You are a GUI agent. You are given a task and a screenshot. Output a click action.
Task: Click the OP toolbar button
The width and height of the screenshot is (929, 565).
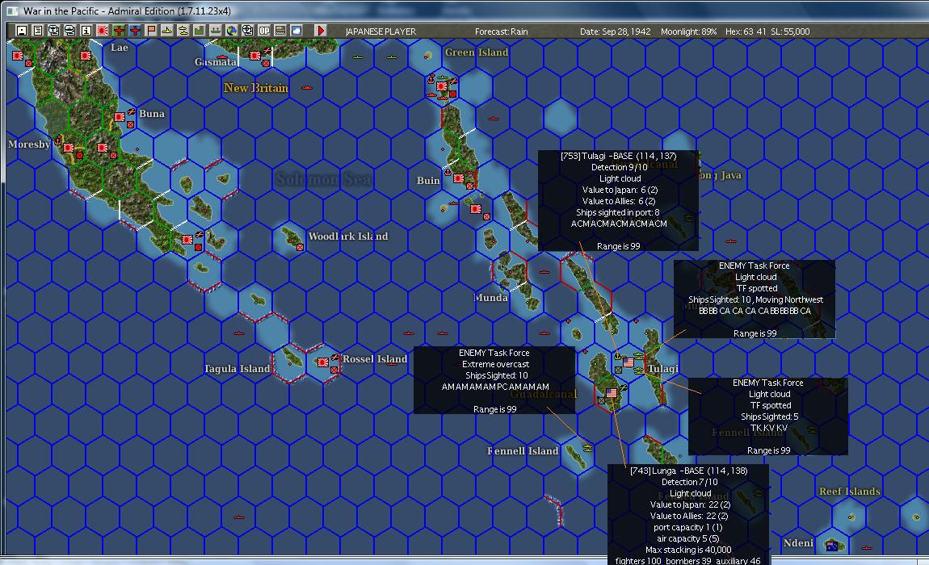(x=264, y=31)
